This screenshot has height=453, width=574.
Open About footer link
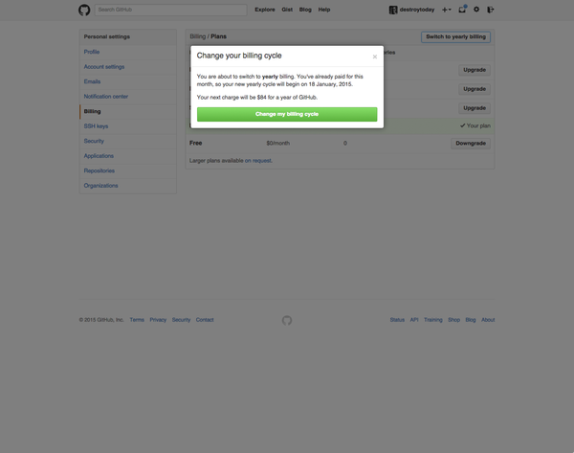click(x=488, y=320)
